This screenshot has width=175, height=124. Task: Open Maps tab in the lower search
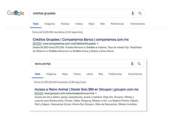click(x=65, y=74)
